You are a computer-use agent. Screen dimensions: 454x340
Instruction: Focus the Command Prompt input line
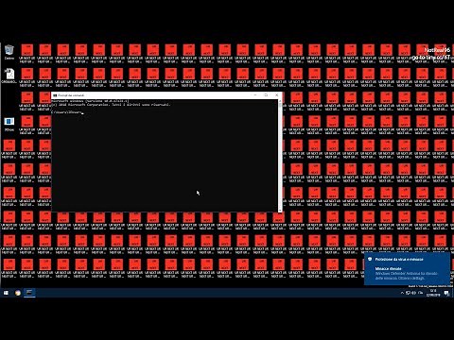tap(67, 112)
